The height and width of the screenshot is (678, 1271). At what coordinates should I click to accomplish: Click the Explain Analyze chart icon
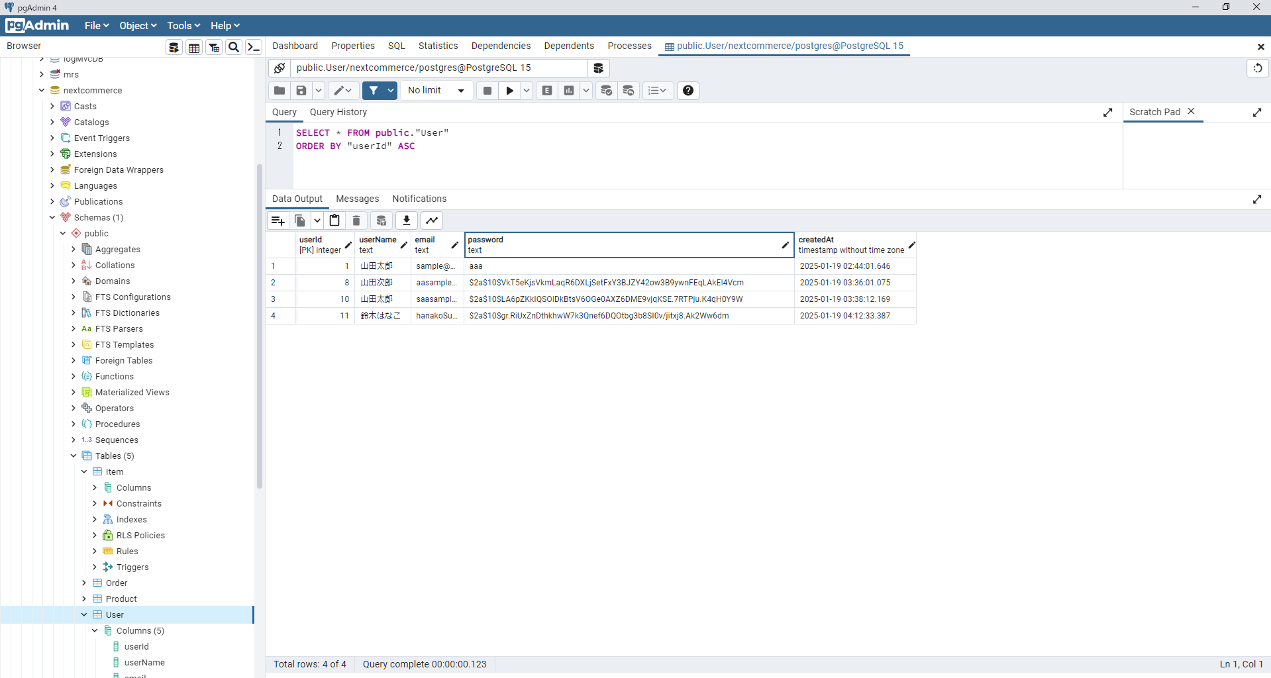569,91
